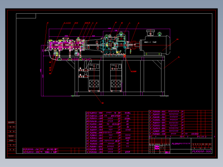The height and width of the screenshot is (167, 223).
Task: Select the junction box on top of motor
Action: [x=151, y=33]
